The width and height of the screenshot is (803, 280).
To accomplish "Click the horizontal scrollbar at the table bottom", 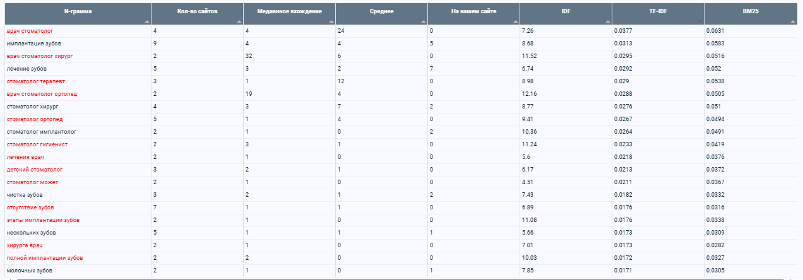I will pos(401,278).
